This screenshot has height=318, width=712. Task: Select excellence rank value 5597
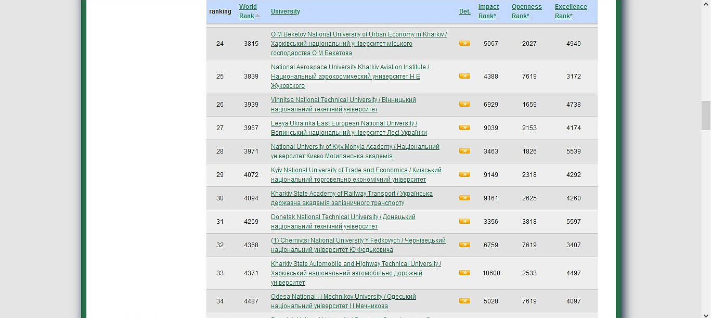click(574, 222)
